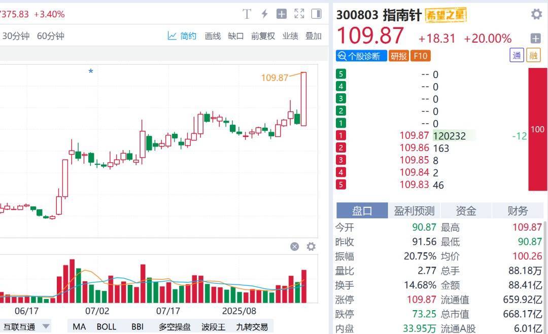
Task: Close the volume indicator panel
Action: [295, 247]
